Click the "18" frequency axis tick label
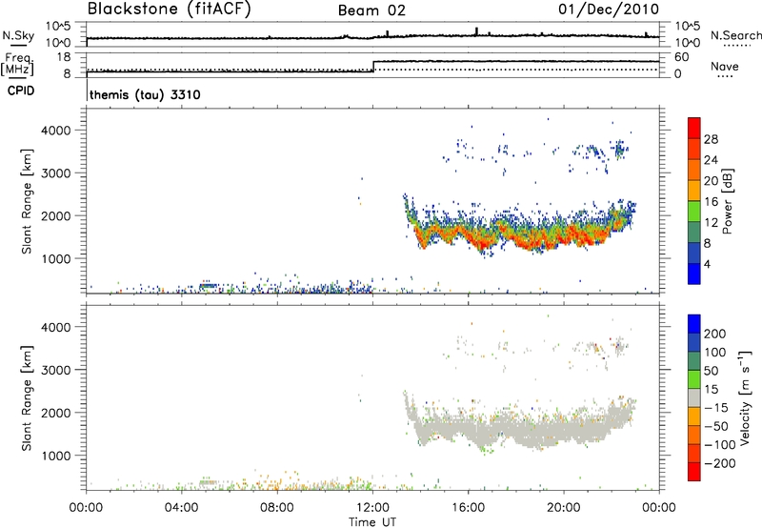This screenshot has width=762, height=528. pos(64,57)
